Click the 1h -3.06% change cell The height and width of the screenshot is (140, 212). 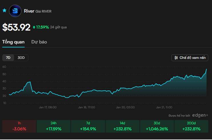(19, 126)
